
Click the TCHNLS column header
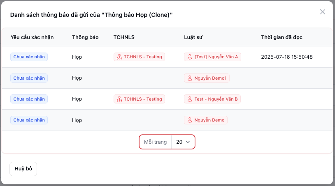click(x=124, y=37)
